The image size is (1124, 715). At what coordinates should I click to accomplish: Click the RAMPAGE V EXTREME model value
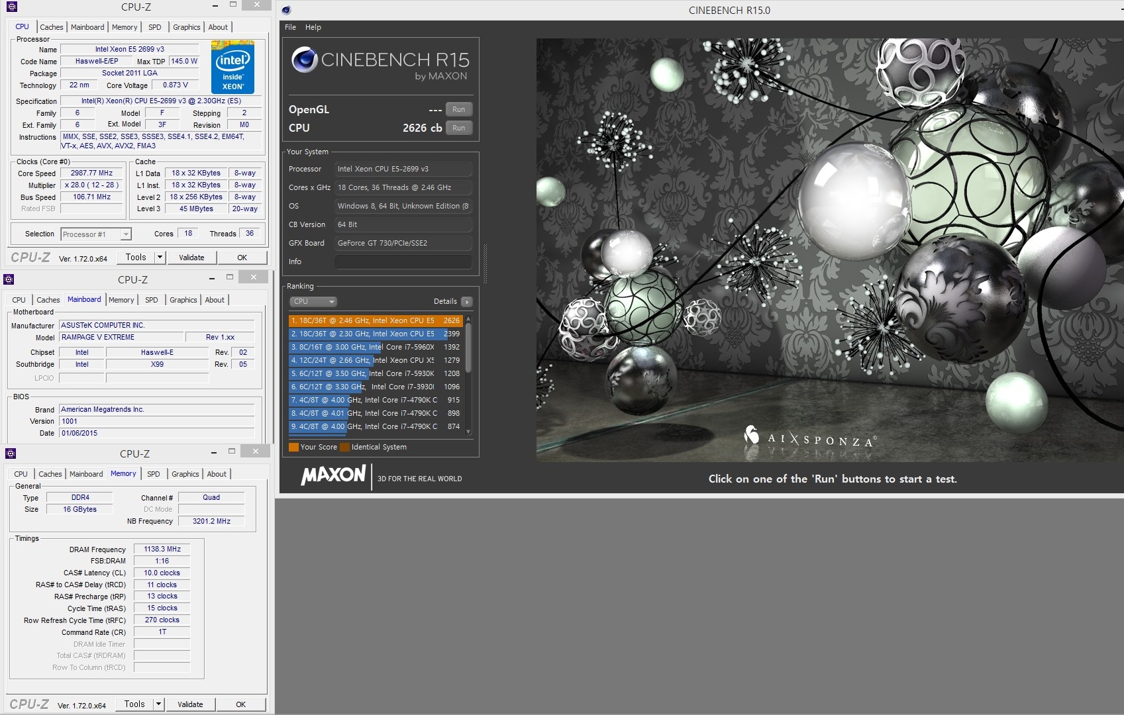[x=121, y=337]
